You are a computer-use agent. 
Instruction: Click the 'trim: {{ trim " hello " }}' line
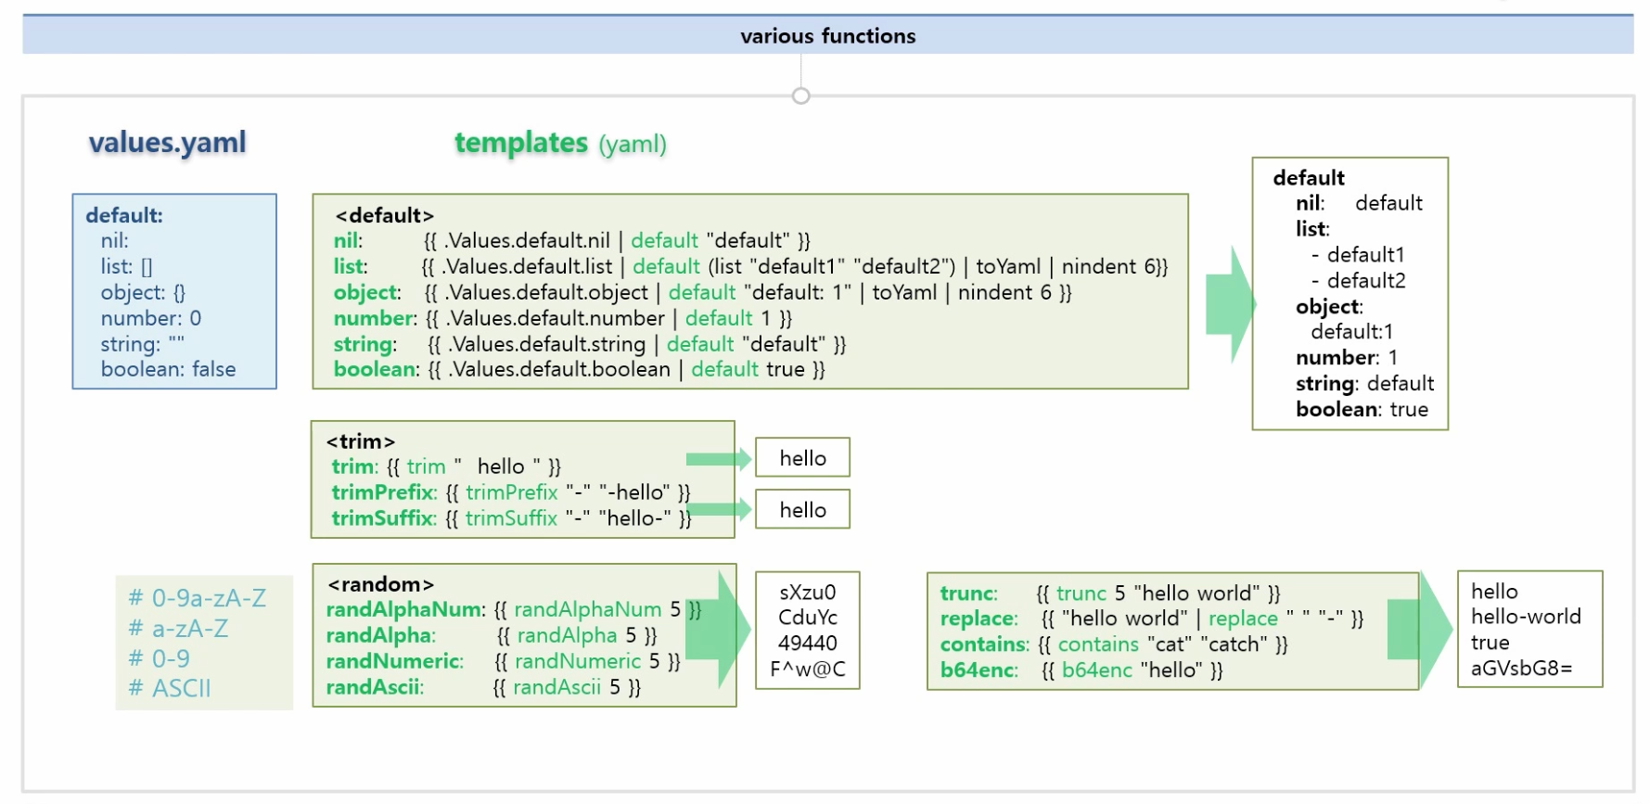(446, 466)
